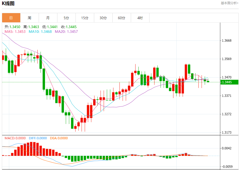Image resolution: width=240 pixels, height=170 pixels.
Task: Click the MA20 indicator label
Action: click(x=66, y=32)
